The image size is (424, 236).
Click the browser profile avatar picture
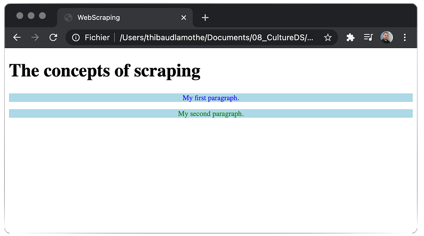(386, 37)
